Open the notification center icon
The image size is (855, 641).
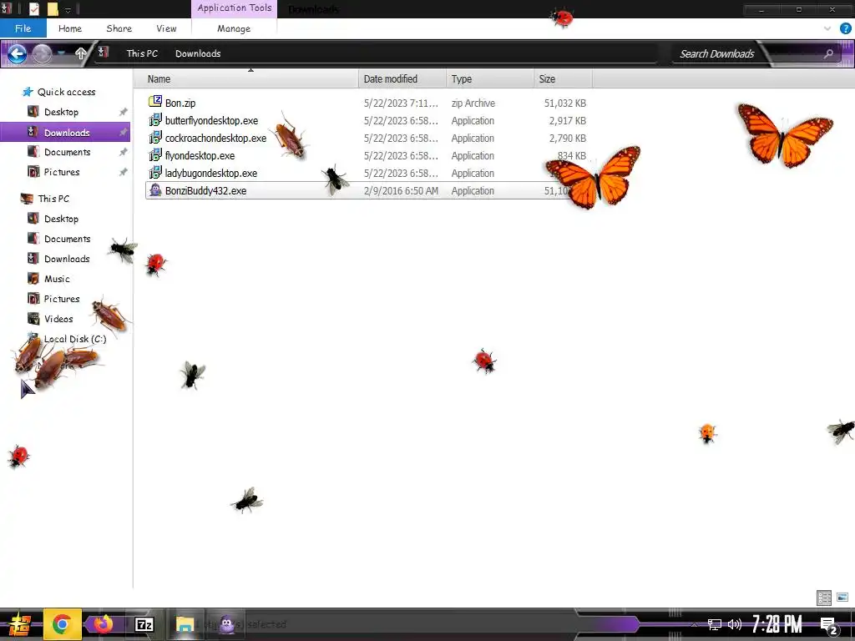click(x=829, y=626)
